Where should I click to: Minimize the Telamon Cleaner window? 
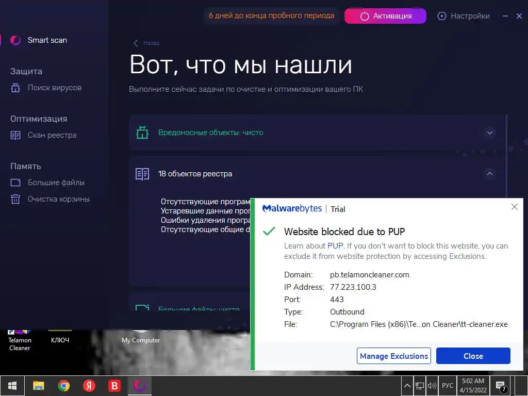(505, 16)
